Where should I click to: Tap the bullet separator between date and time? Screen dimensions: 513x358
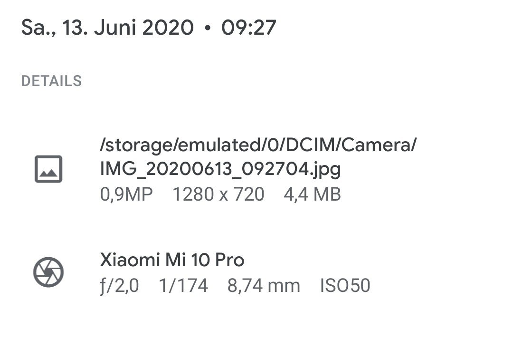point(208,28)
